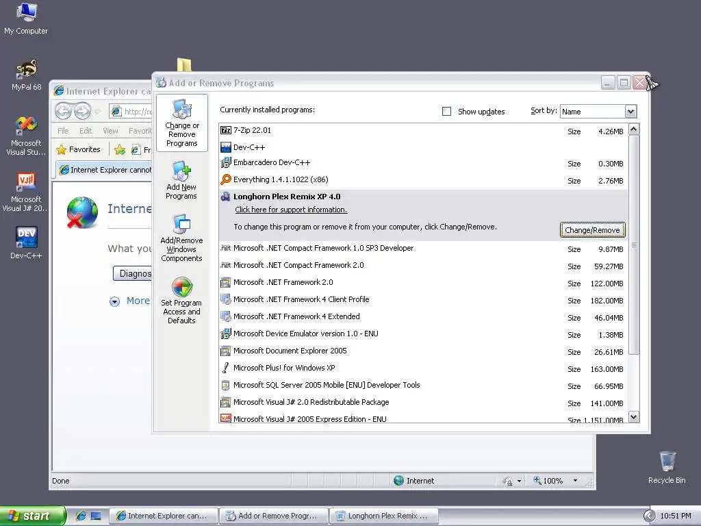
Task: Click the taskbar clock showing 10:51 PM
Action: point(676,516)
